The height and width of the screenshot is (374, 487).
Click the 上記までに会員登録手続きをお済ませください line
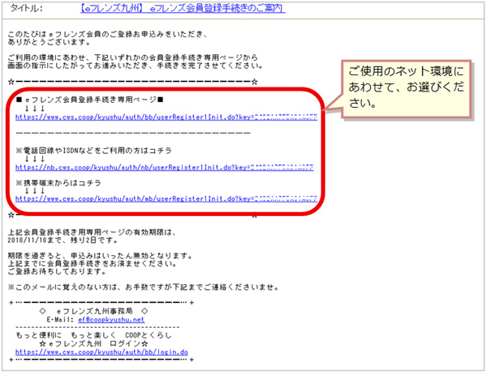tap(93, 264)
